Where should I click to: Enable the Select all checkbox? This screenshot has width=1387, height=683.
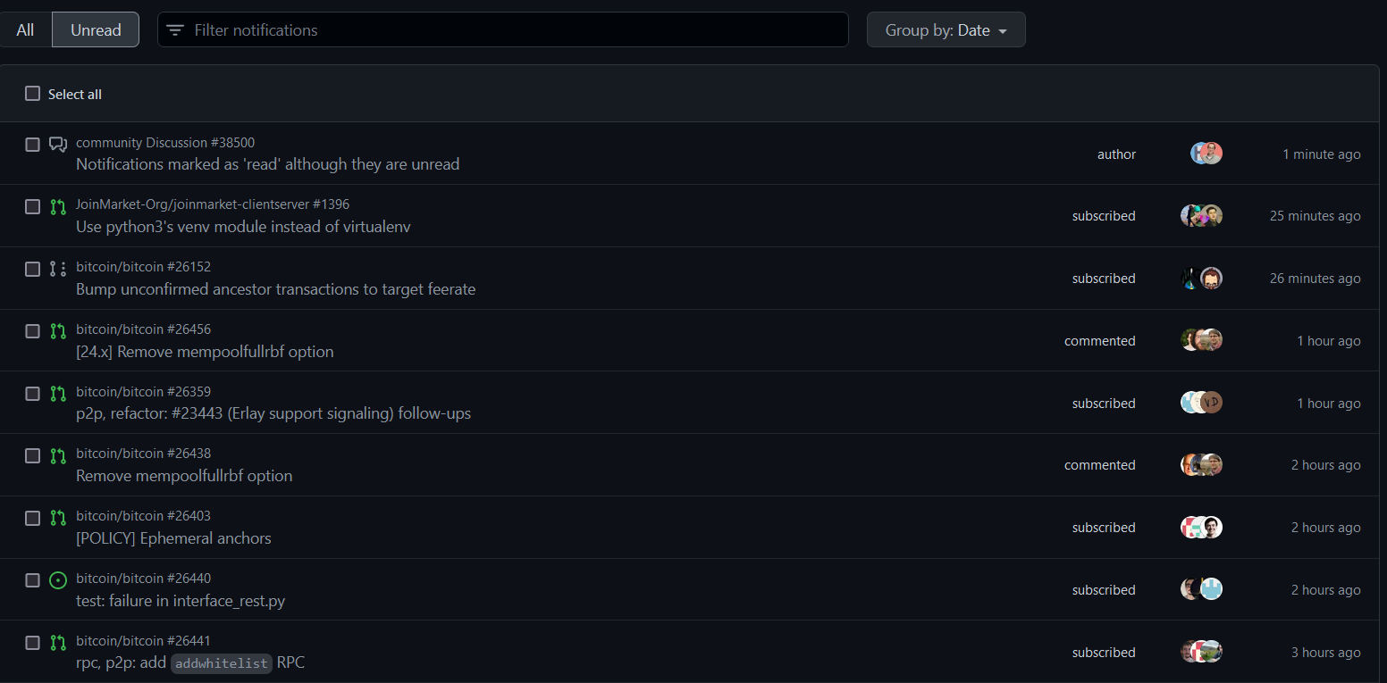pyautogui.click(x=32, y=93)
